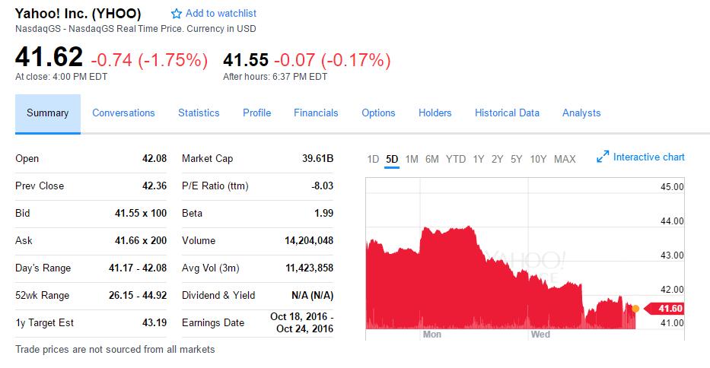710x368 pixels.
Task: Click the Add to watchlist star icon
Action: pyautogui.click(x=177, y=14)
